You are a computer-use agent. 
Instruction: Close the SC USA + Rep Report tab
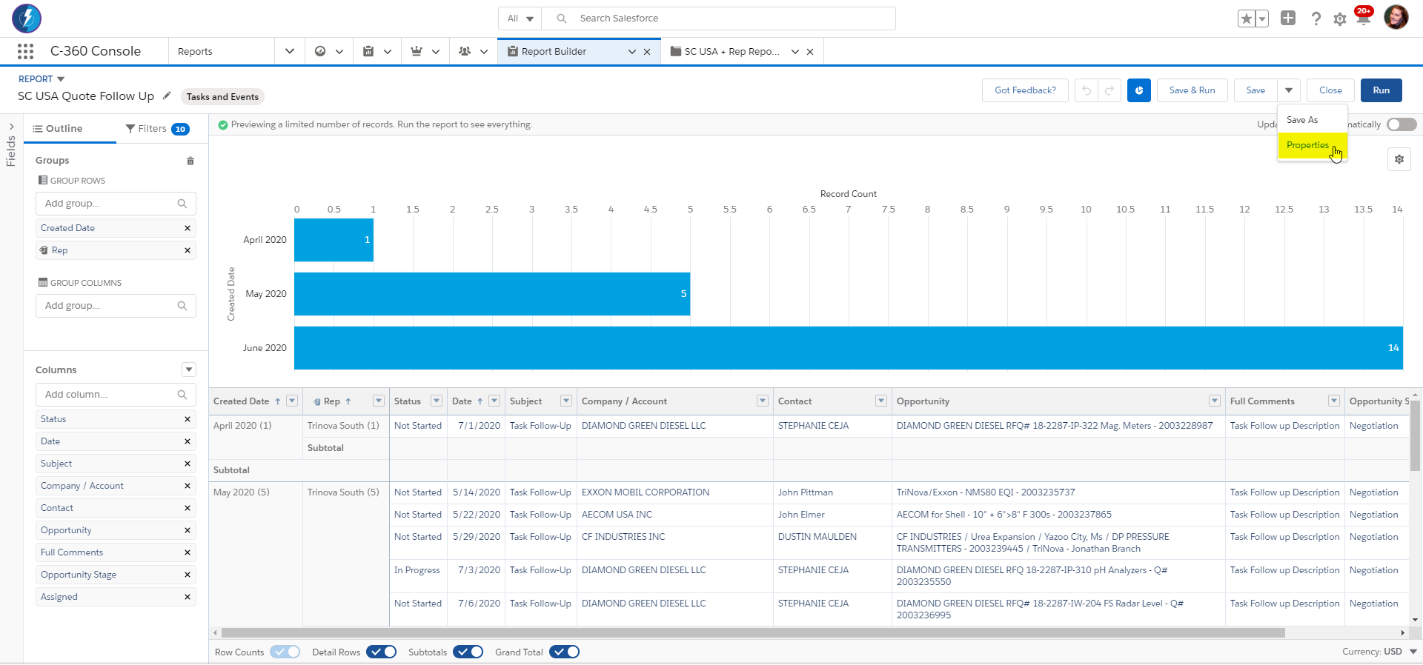(x=810, y=52)
